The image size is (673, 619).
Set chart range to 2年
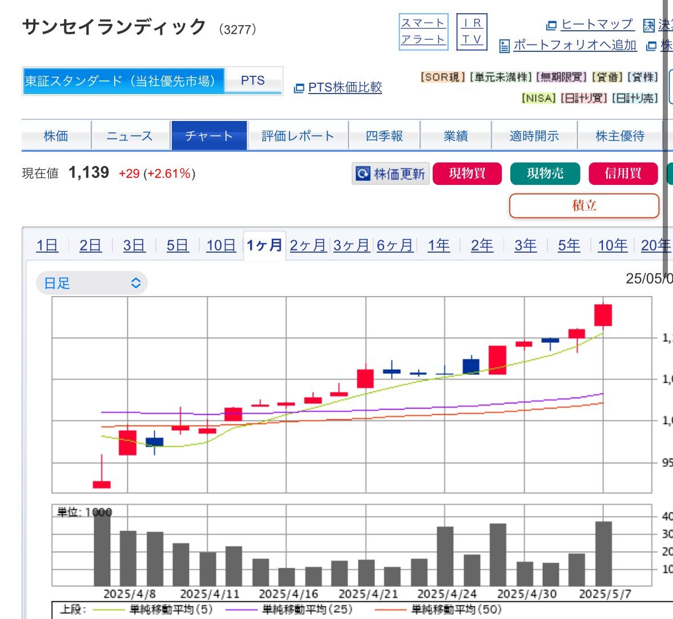click(482, 245)
